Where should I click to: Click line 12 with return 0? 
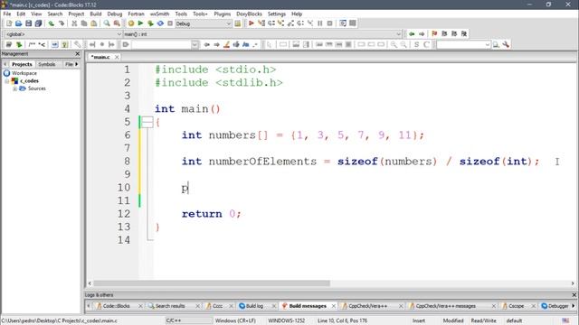[x=211, y=214]
